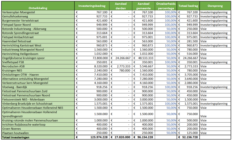Viewport: 232px width, 141px height.
Task: Select the Onzekerheids percentage header
Action: [x=166, y=6]
